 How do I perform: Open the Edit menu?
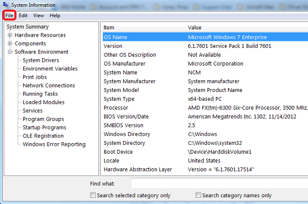click(x=23, y=15)
